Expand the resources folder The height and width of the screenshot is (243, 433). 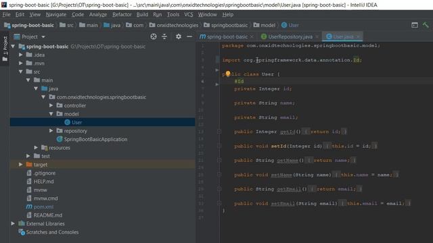click(x=36, y=147)
